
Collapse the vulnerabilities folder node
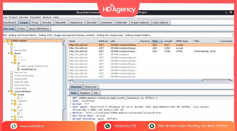(8, 91)
